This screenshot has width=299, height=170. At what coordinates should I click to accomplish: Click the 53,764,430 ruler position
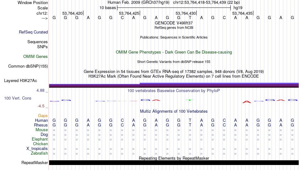(x=186, y=13)
